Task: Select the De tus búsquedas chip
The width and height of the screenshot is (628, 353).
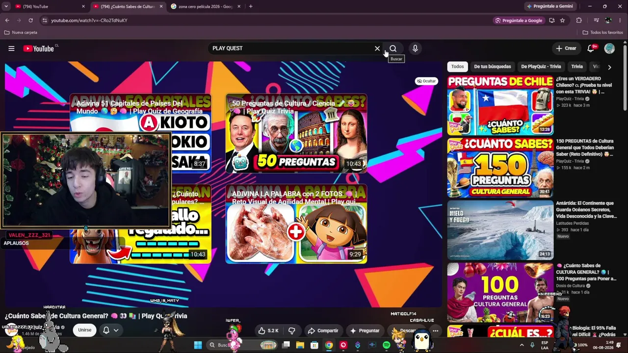Action: 492,67
